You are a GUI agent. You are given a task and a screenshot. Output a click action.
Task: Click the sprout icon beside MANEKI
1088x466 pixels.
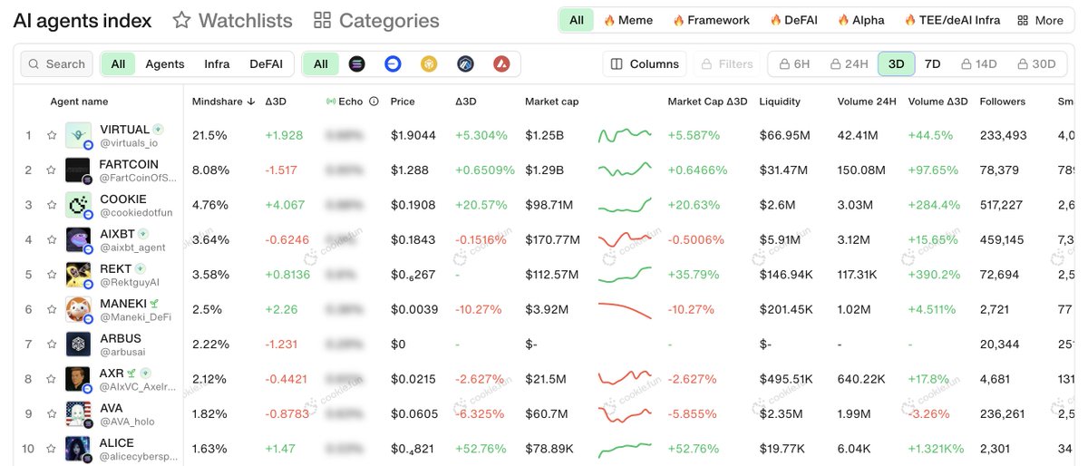click(x=155, y=304)
